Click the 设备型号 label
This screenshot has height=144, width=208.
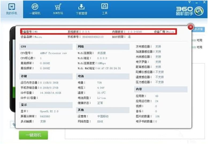pos(28,32)
